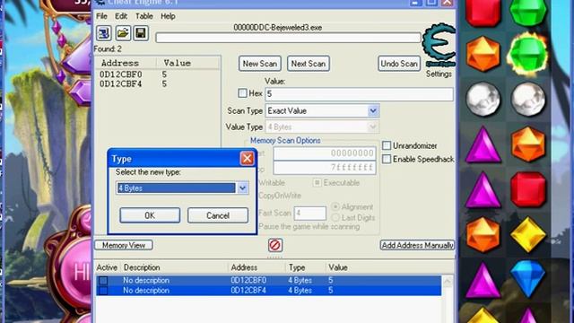This screenshot has width=574, height=323.
Task: Click the yellow diamond gem in Bejeweled
Action: point(528,234)
